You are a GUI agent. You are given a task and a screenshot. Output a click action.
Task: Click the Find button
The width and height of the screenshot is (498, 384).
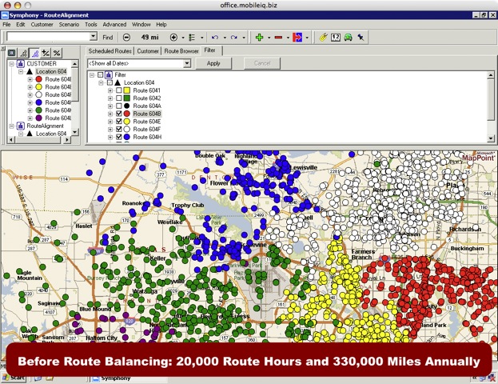107,38
